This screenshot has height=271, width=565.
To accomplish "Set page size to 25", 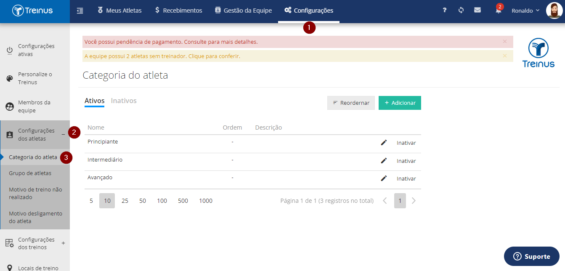I will click(125, 201).
